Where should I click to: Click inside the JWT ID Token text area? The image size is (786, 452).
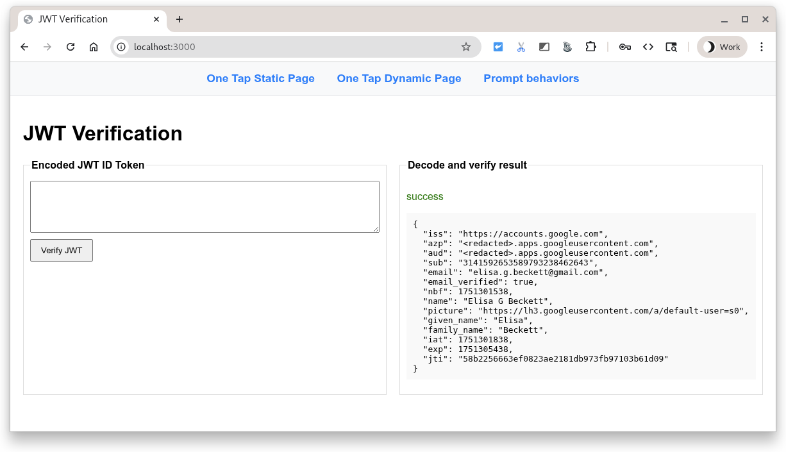click(x=205, y=206)
